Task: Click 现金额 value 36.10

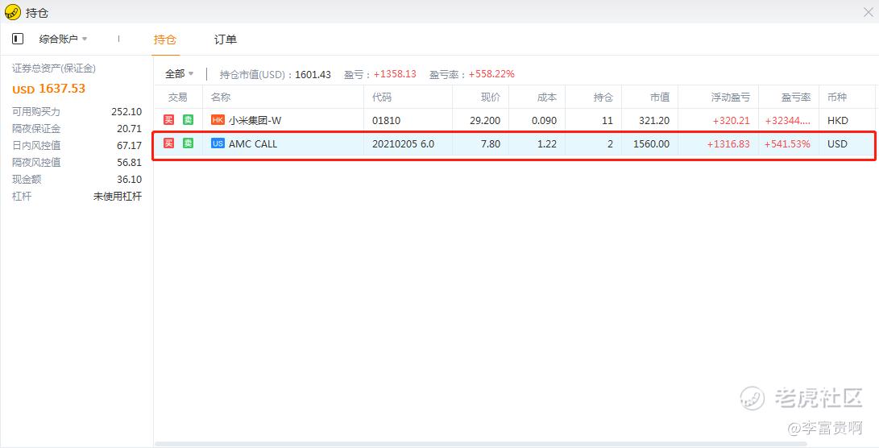Action: click(x=130, y=180)
